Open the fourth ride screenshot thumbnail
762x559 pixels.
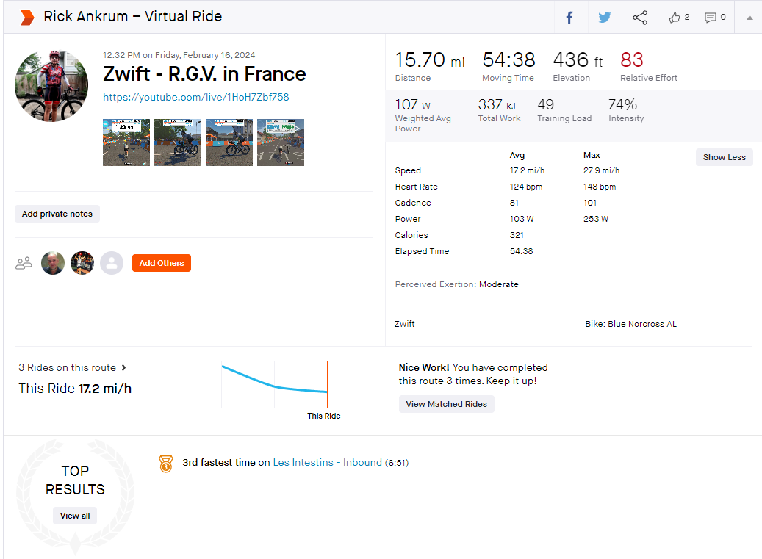tap(281, 143)
